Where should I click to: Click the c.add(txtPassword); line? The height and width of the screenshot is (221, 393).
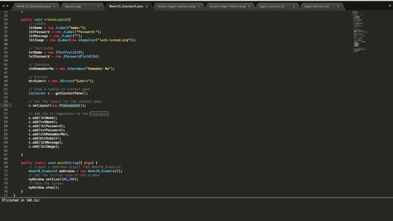47,130
